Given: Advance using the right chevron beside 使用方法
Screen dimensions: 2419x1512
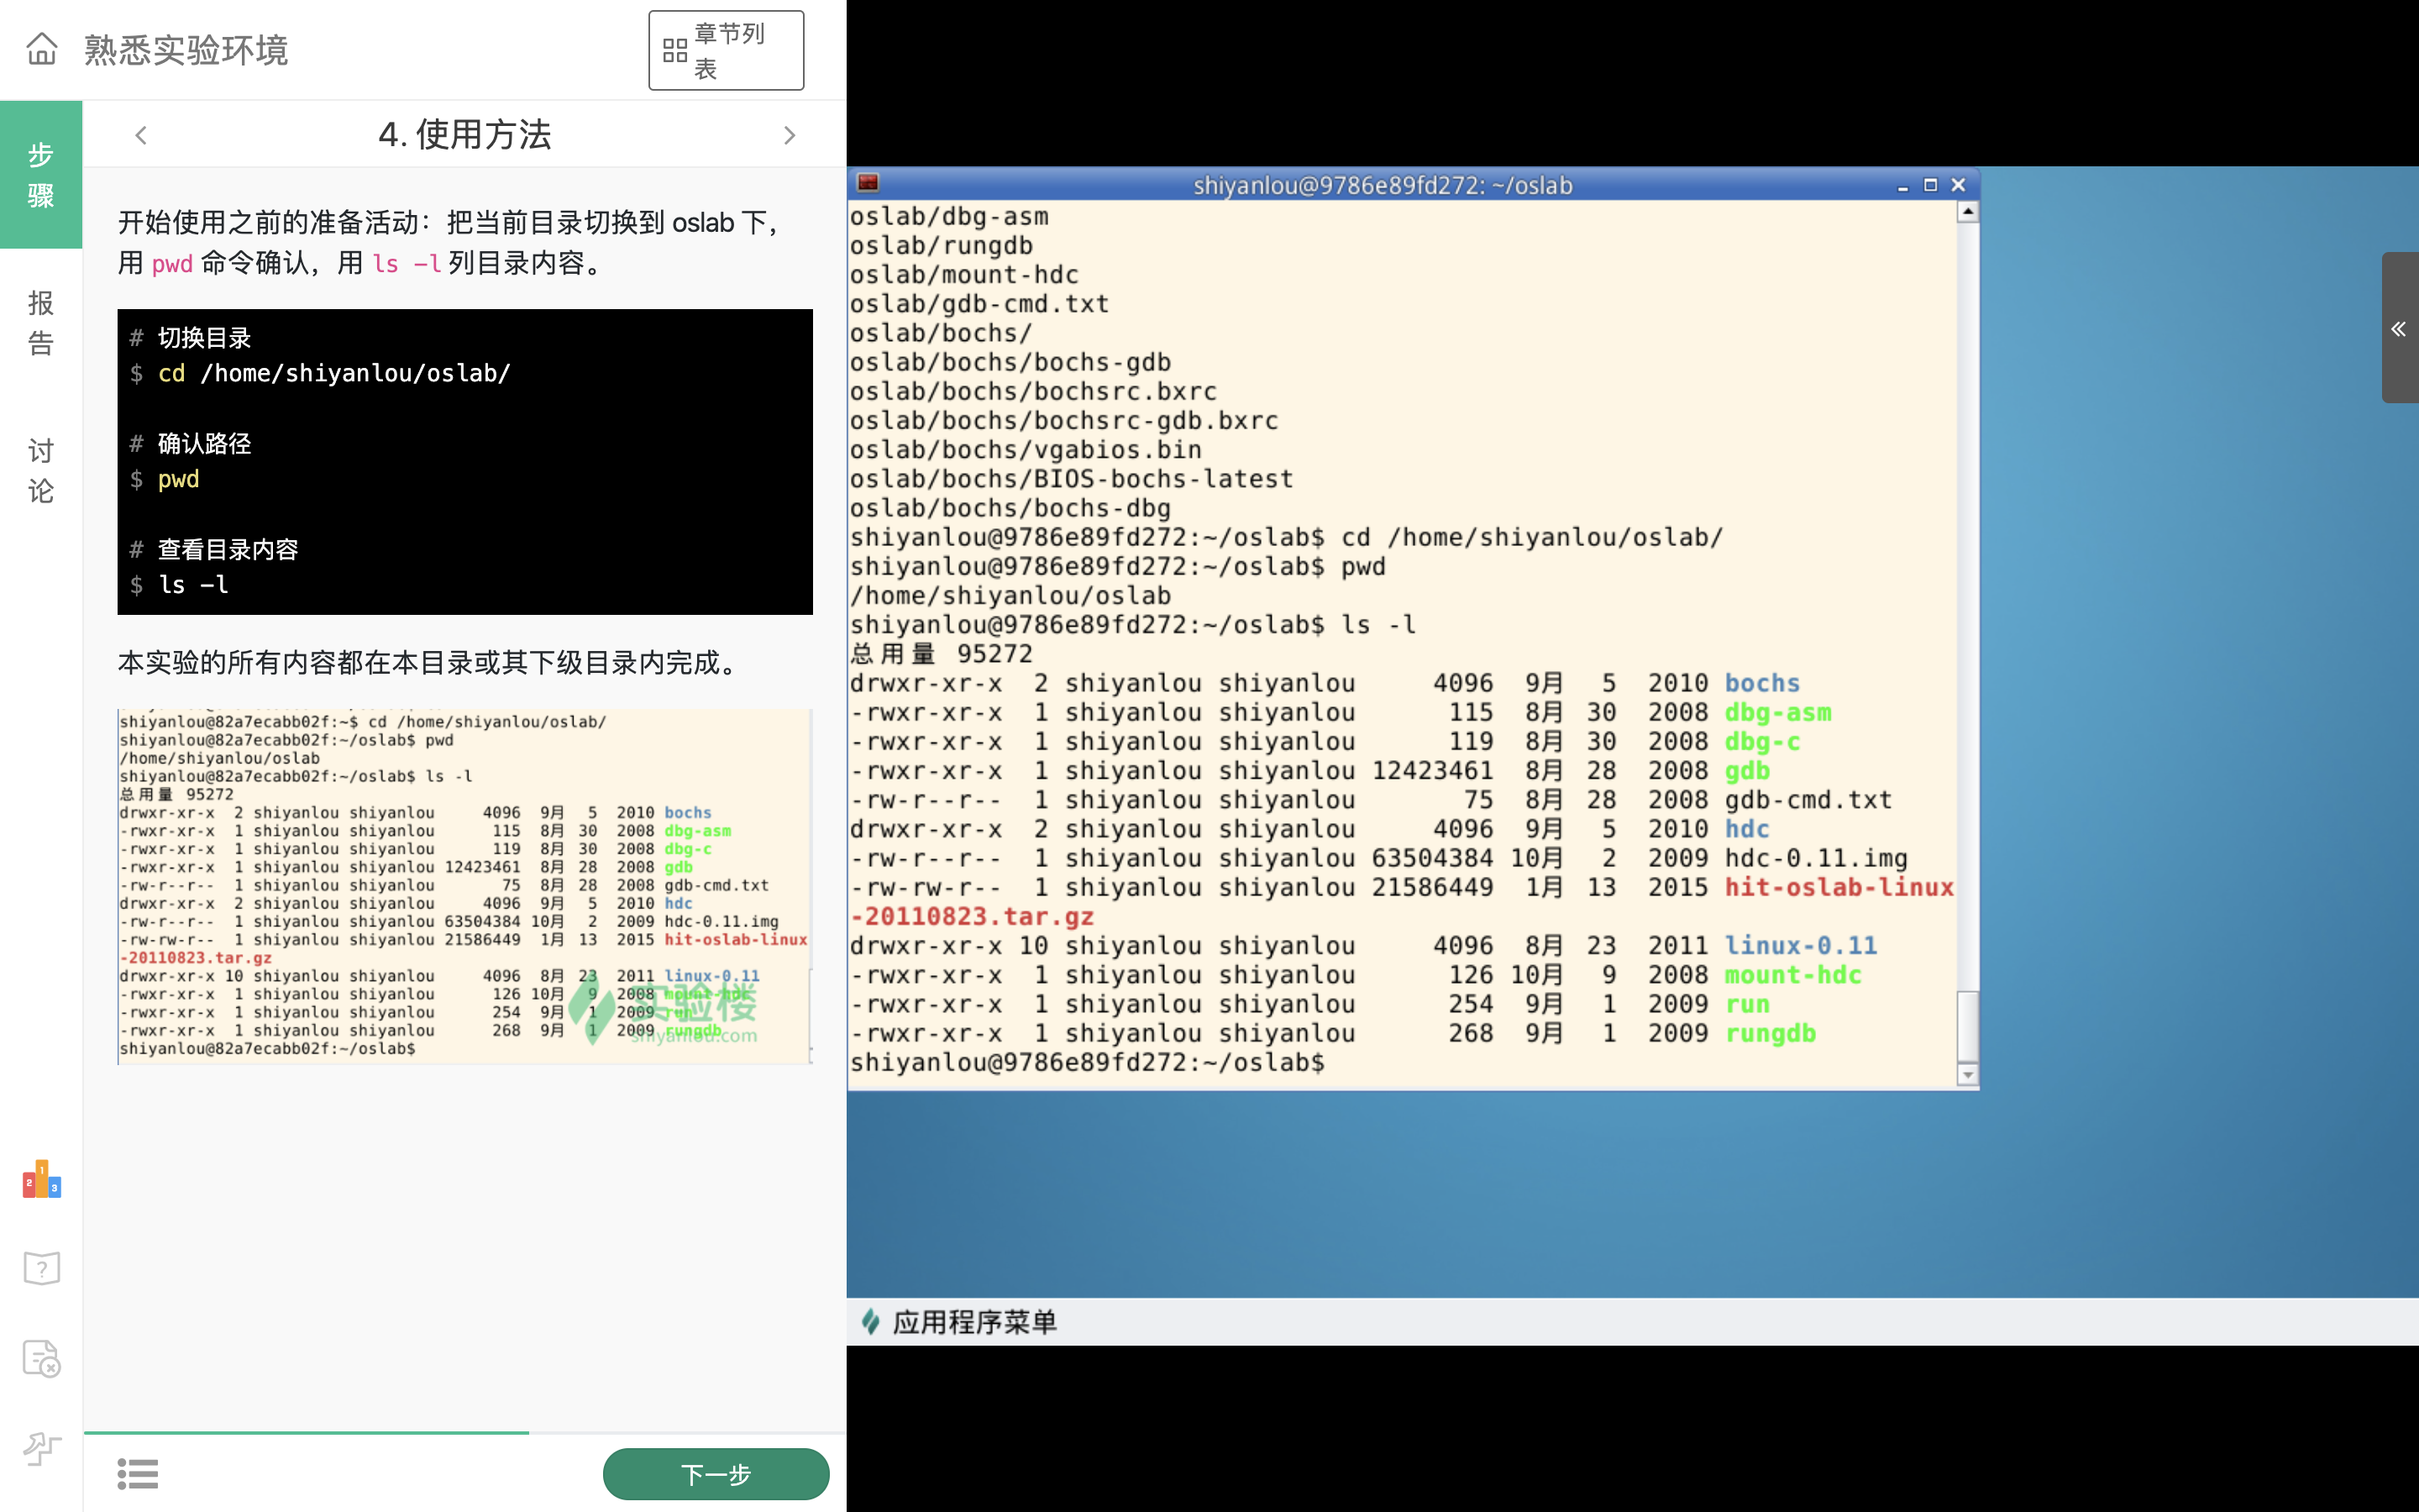Looking at the screenshot, I should coord(790,134).
